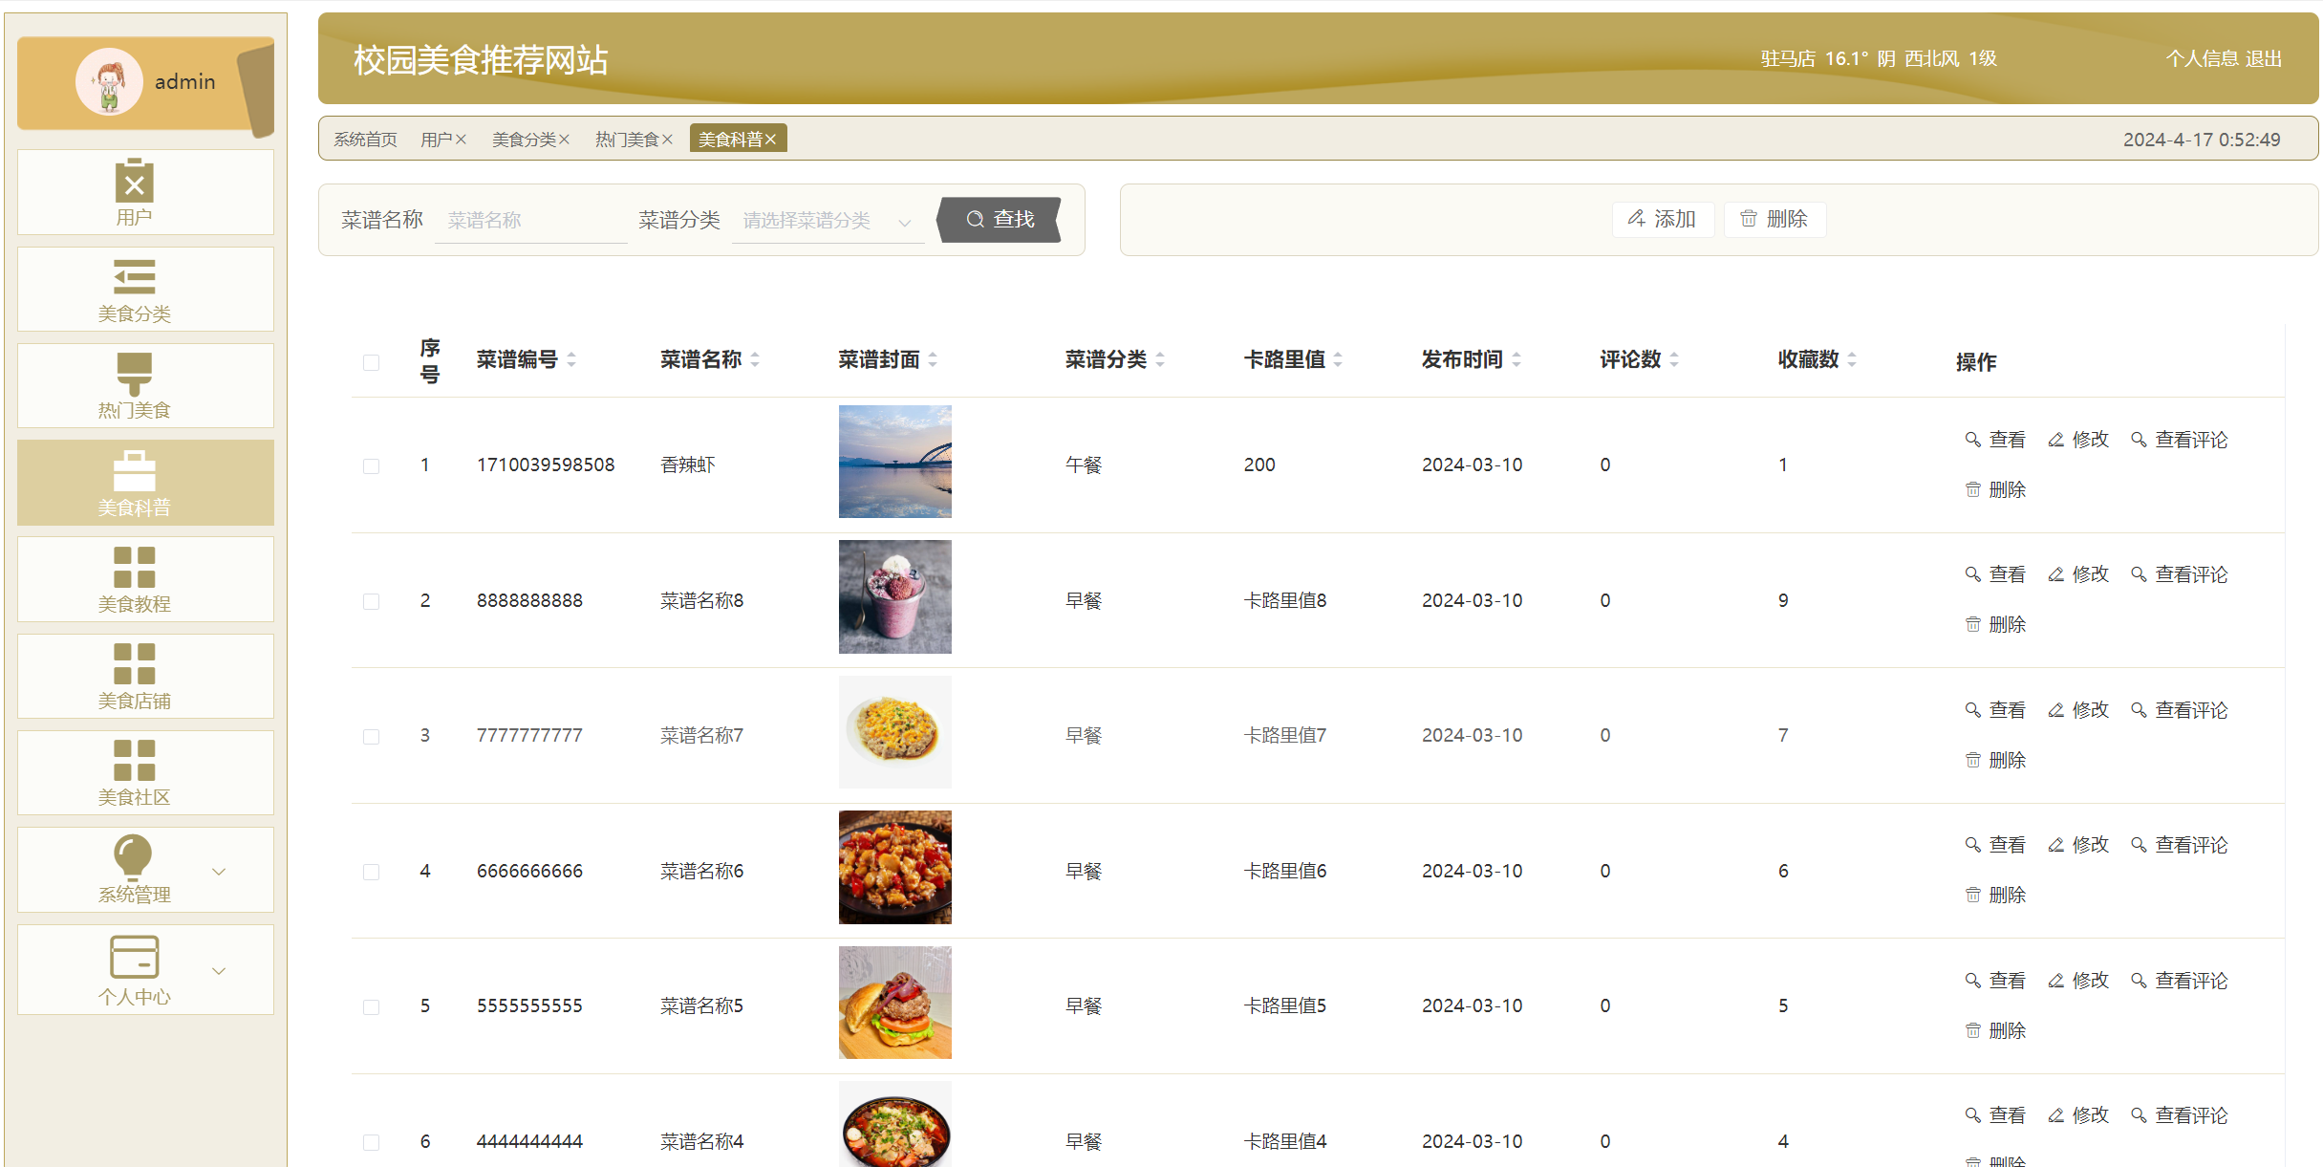Sort by 菜谱名称 column arrows
Screen dimensions: 2323x1167
[x=755, y=359]
